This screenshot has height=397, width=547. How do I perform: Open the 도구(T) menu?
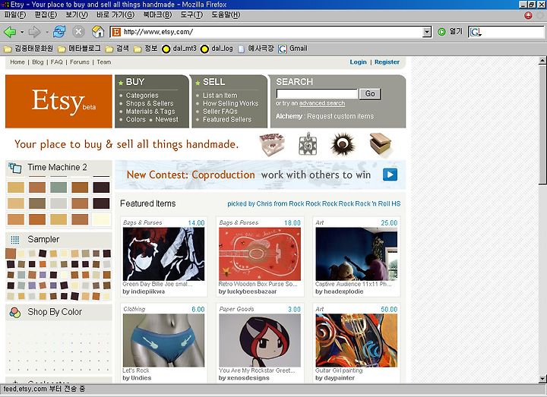[191, 15]
